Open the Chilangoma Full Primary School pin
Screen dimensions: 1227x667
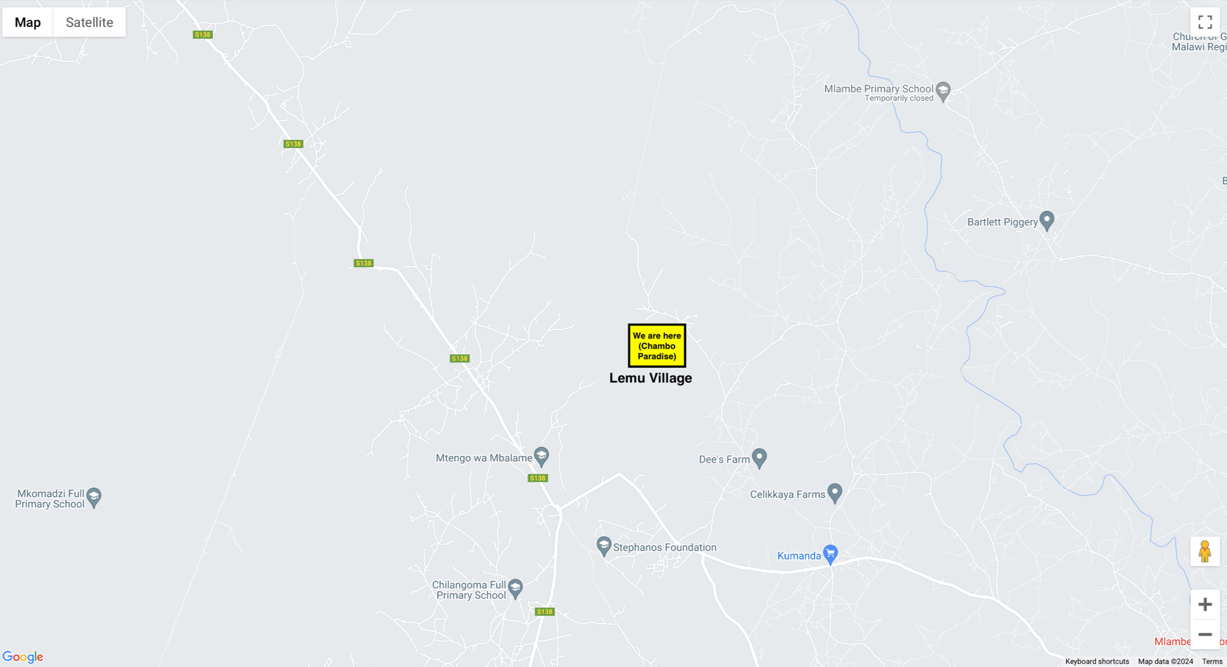(x=515, y=588)
